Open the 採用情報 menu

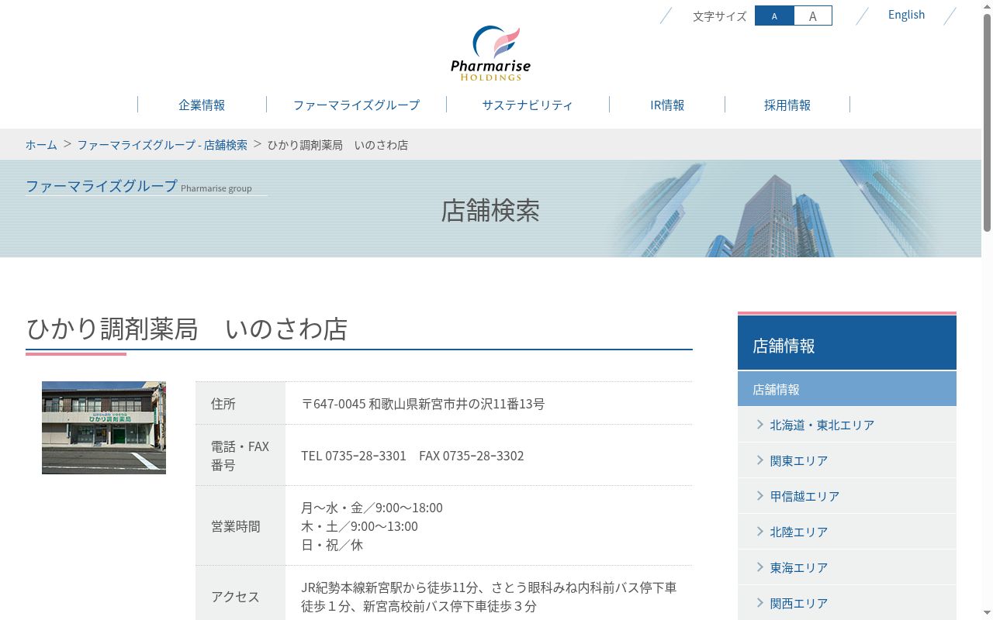click(x=787, y=105)
